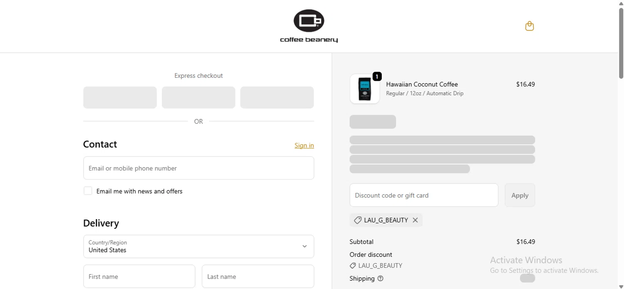624x289 pixels.
Task: Click the $16.49 Subtotal amount
Action: tap(525, 242)
